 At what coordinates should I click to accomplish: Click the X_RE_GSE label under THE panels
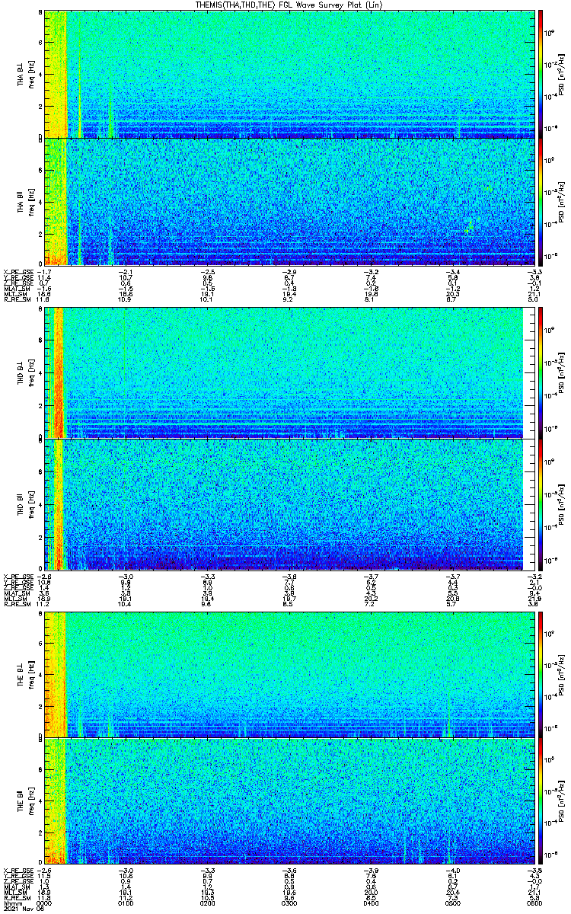[17, 871]
